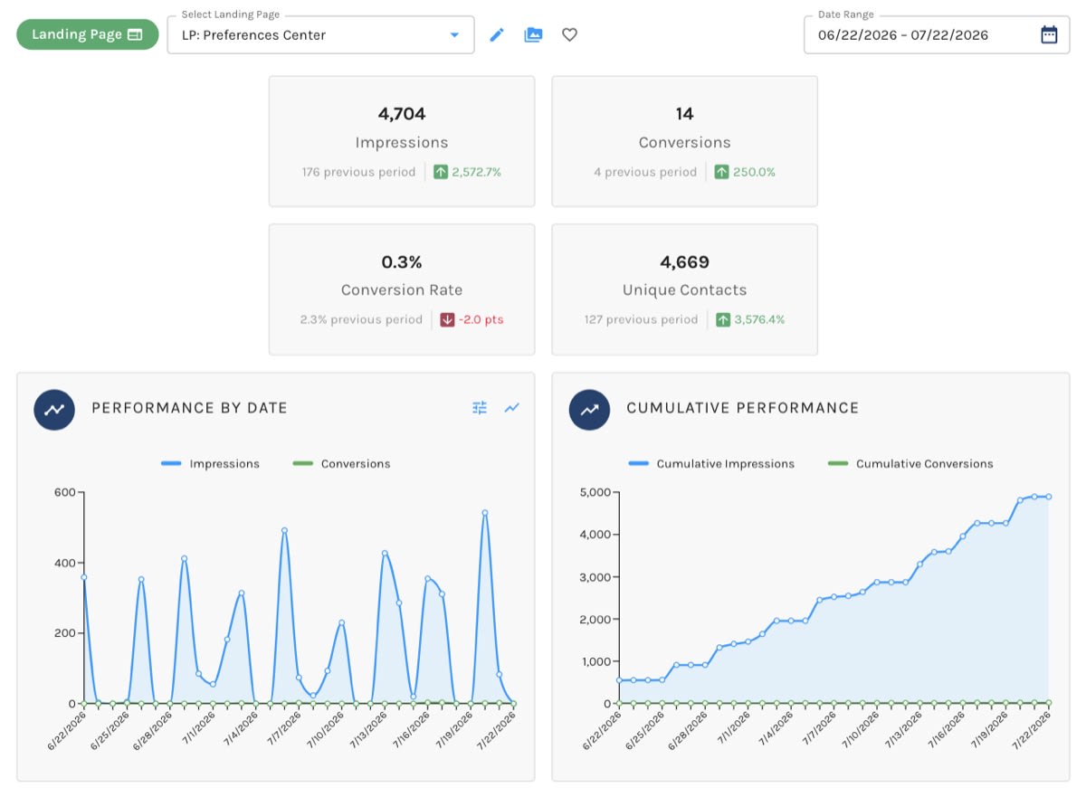Viewport: 1086px width, 797px height.
Task: Click the Conversions up-arrow trend icon
Action: click(721, 172)
